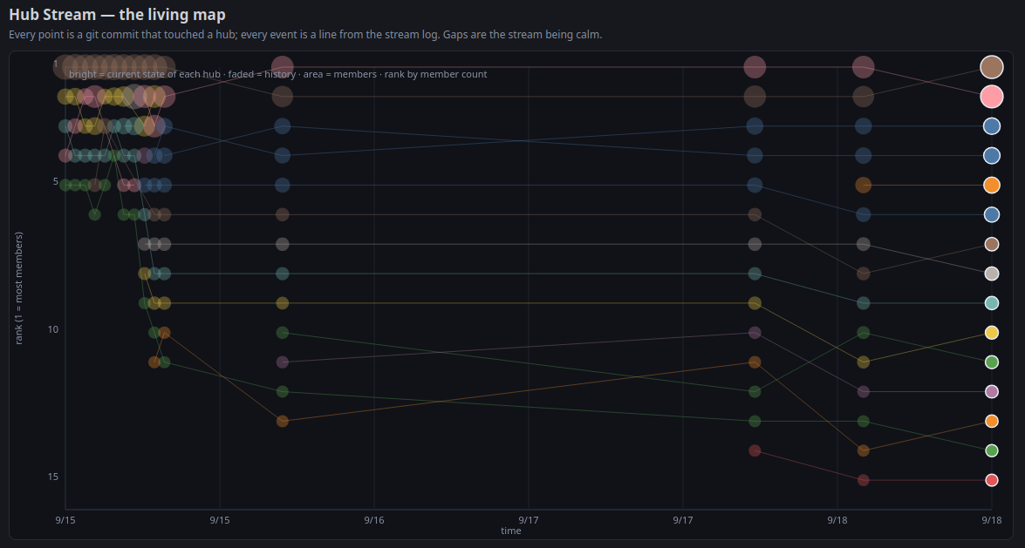Click the bright orange point at rank 5
1025x548 pixels.
click(x=992, y=185)
